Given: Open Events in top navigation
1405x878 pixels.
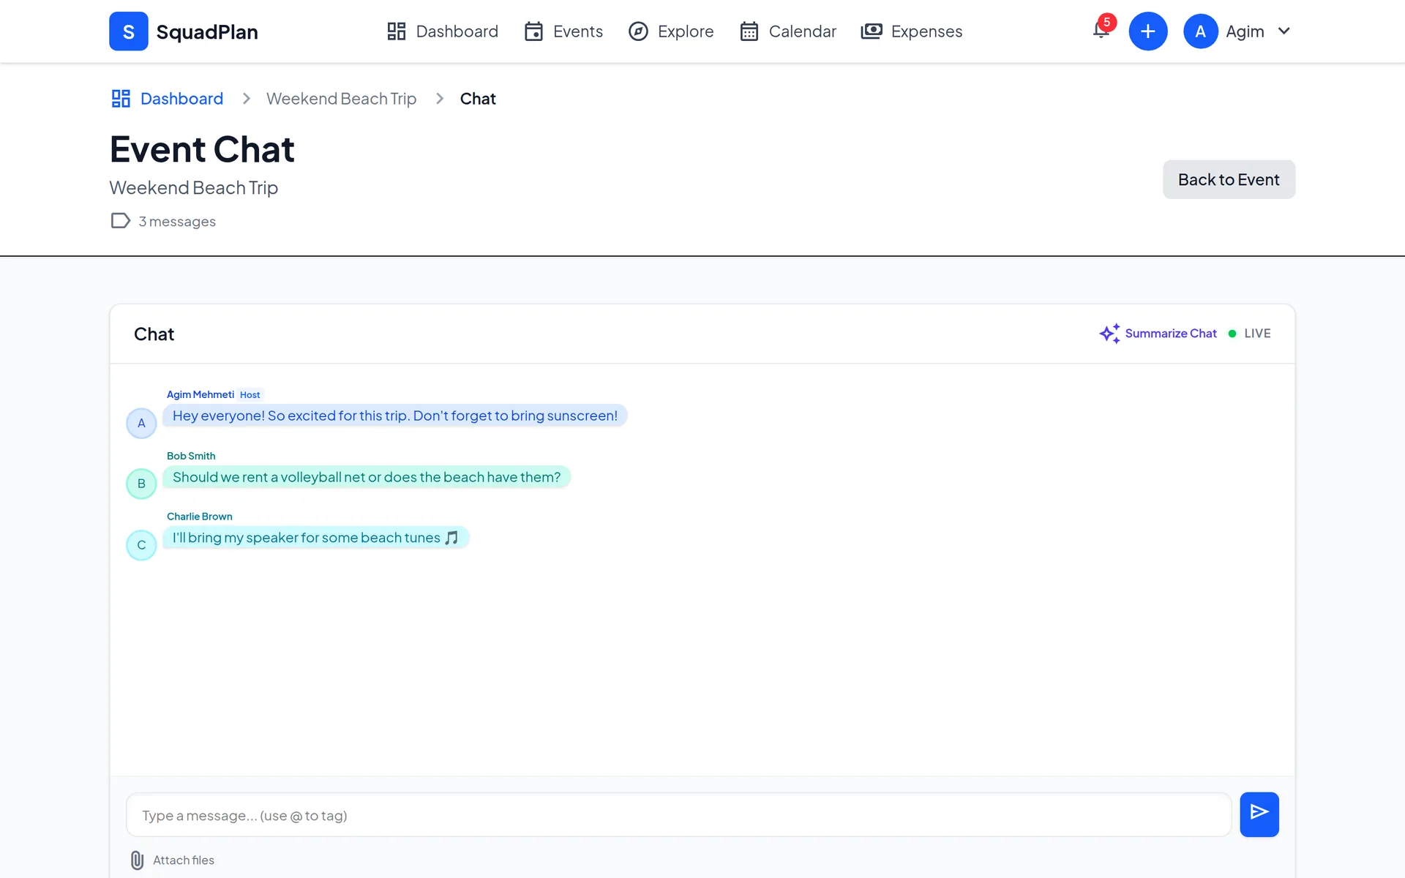Looking at the screenshot, I should pyautogui.click(x=563, y=31).
